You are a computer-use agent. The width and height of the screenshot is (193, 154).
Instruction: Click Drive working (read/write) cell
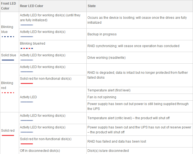coord(140,58)
